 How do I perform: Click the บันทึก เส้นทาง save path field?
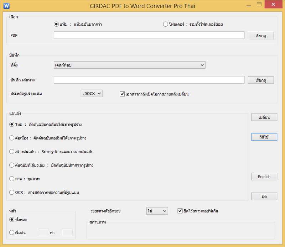click(149, 80)
